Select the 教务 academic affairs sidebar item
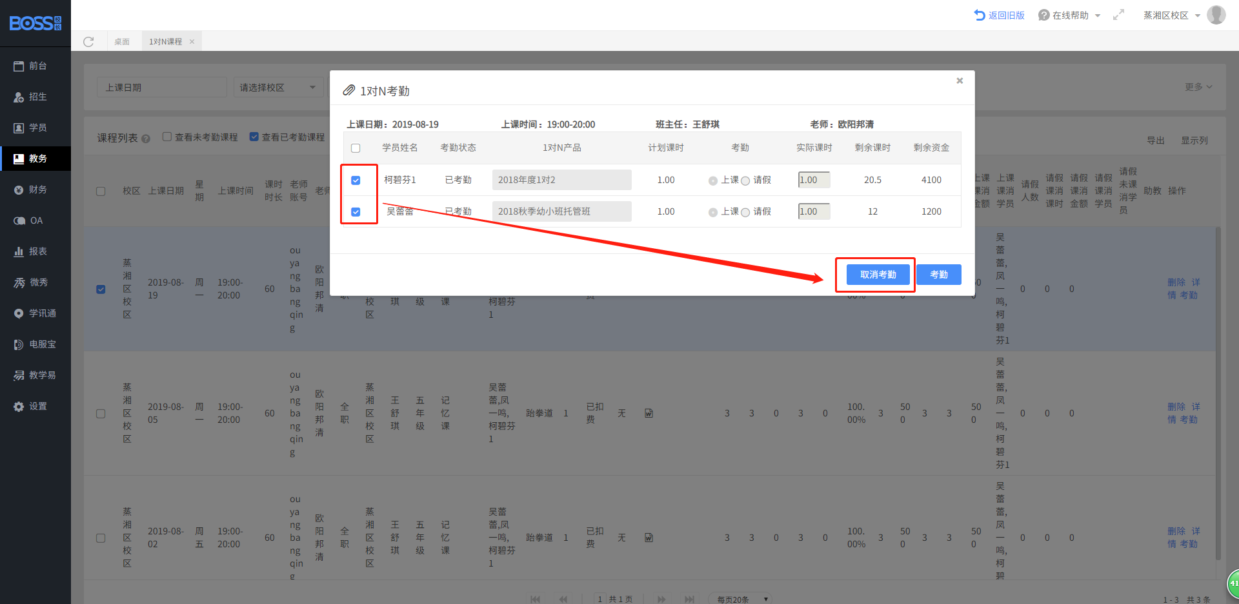This screenshot has height=604, width=1239. click(35, 159)
